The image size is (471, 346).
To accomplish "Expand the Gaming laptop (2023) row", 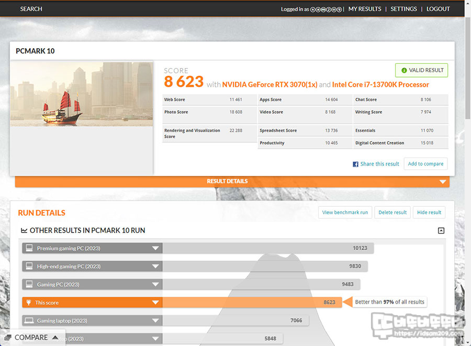I will [155, 320].
